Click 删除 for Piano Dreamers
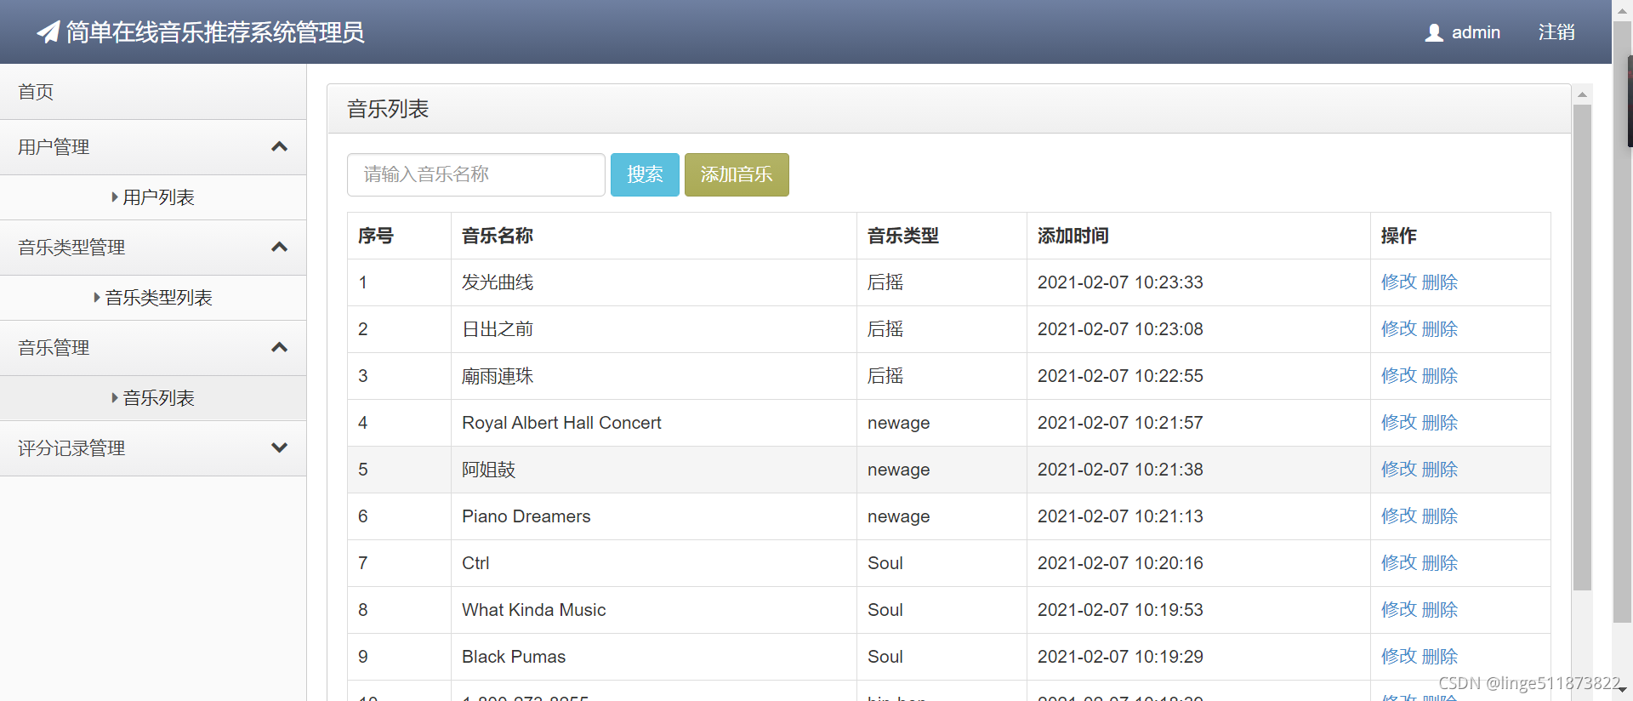 [x=1440, y=516]
